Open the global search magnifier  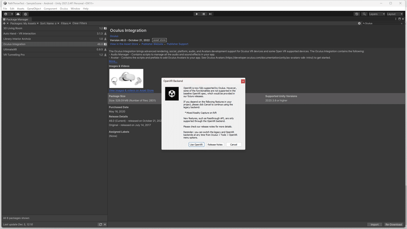tap(364, 14)
